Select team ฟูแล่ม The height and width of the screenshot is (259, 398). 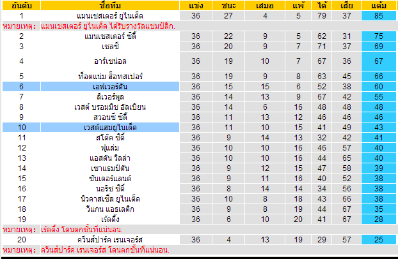(110, 148)
